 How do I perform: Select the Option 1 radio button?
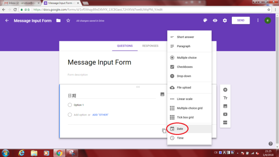(x=70, y=105)
